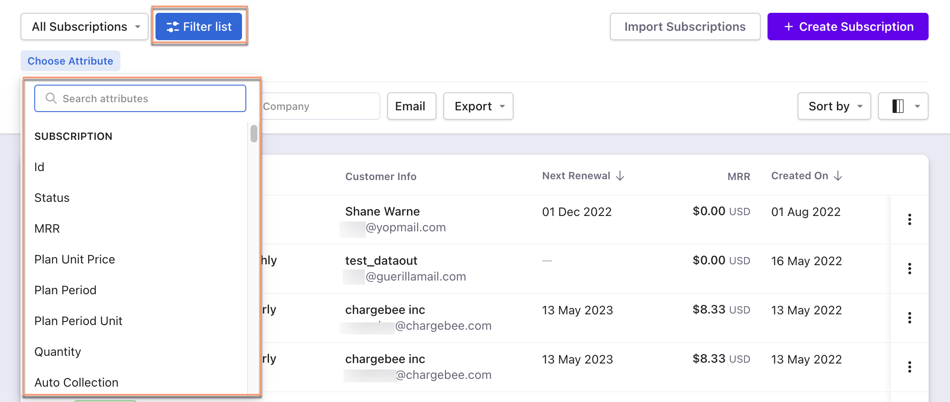This screenshot has height=402, width=950.
Task: Click the attribute list scrollbar thumb
Action: [254, 133]
